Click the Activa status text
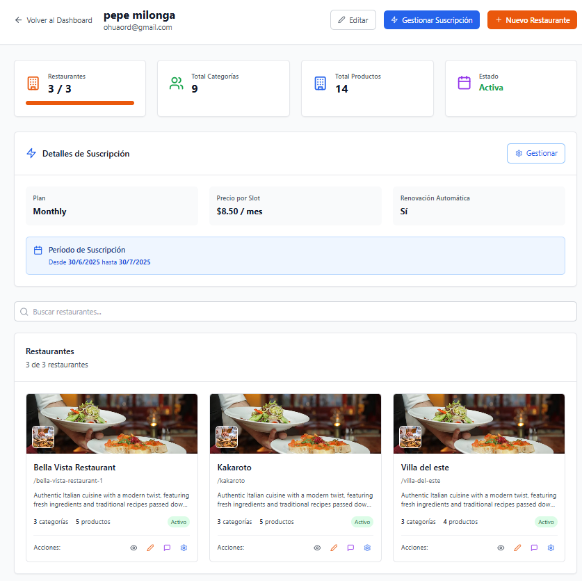Viewport: 582px width, 581px height. point(491,88)
